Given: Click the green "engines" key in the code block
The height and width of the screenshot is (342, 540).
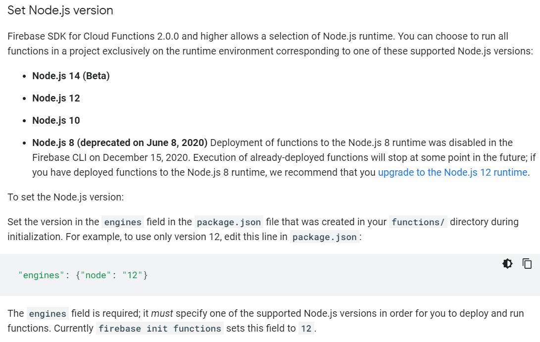Looking at the screenshot, I should [x=41, y=275].
